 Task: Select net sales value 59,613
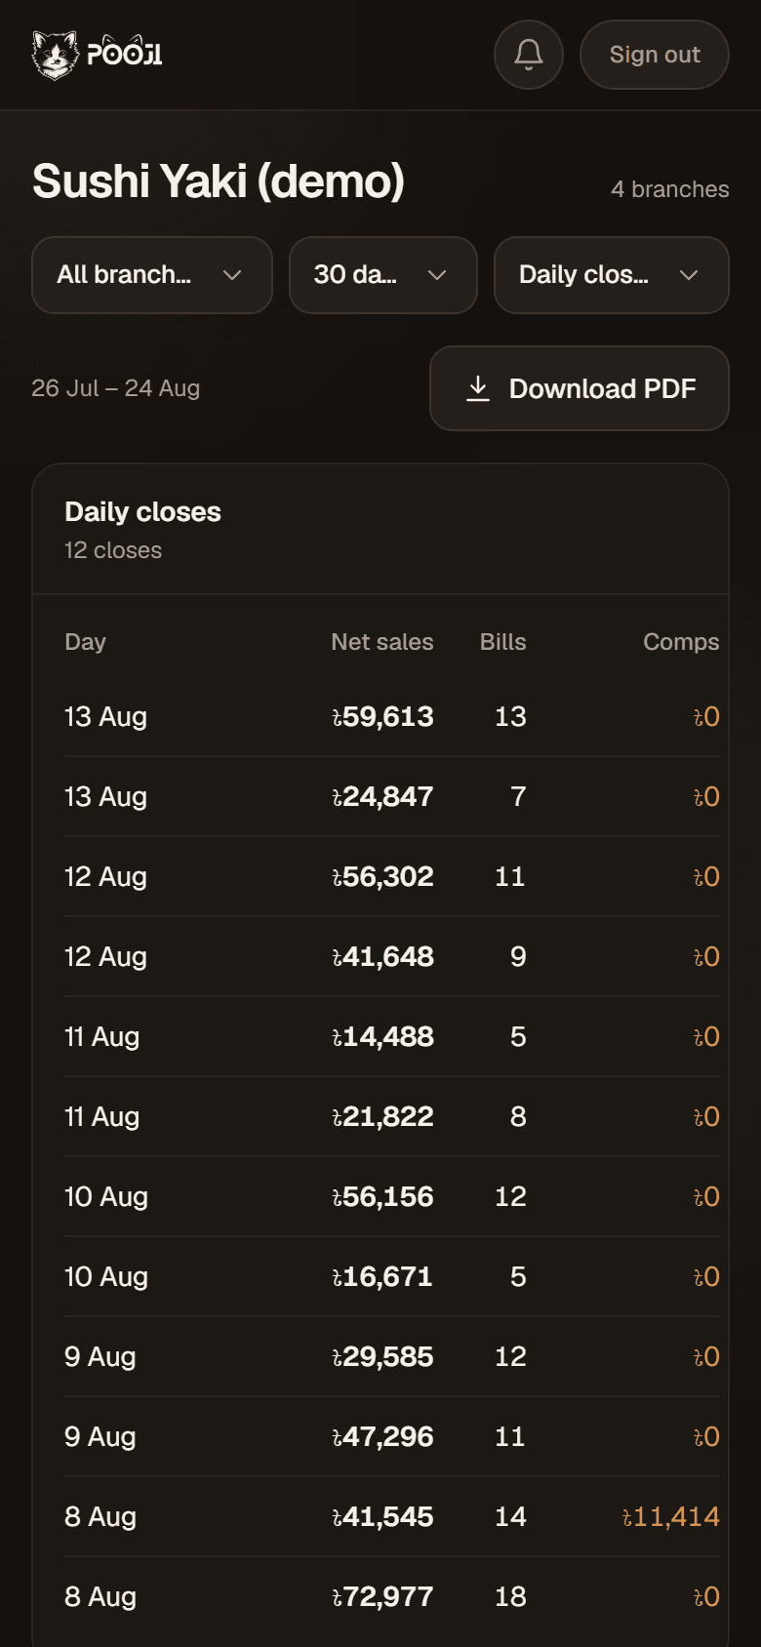click(382, 717)
